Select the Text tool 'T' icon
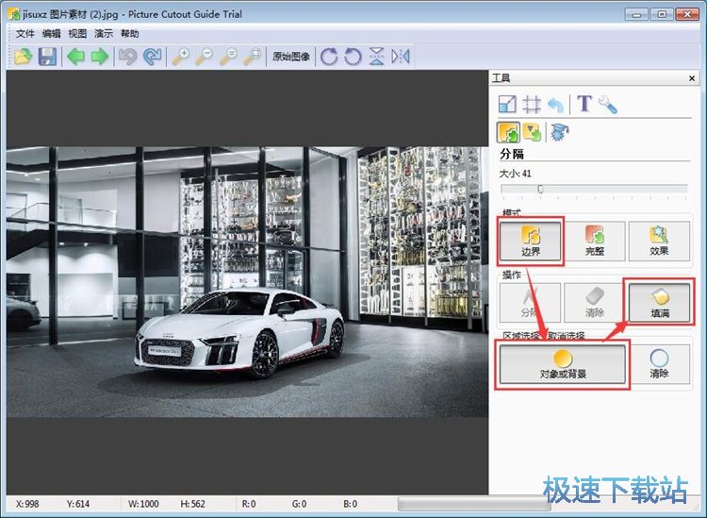Screen dimensions: 707x518 tap(584, 105)
